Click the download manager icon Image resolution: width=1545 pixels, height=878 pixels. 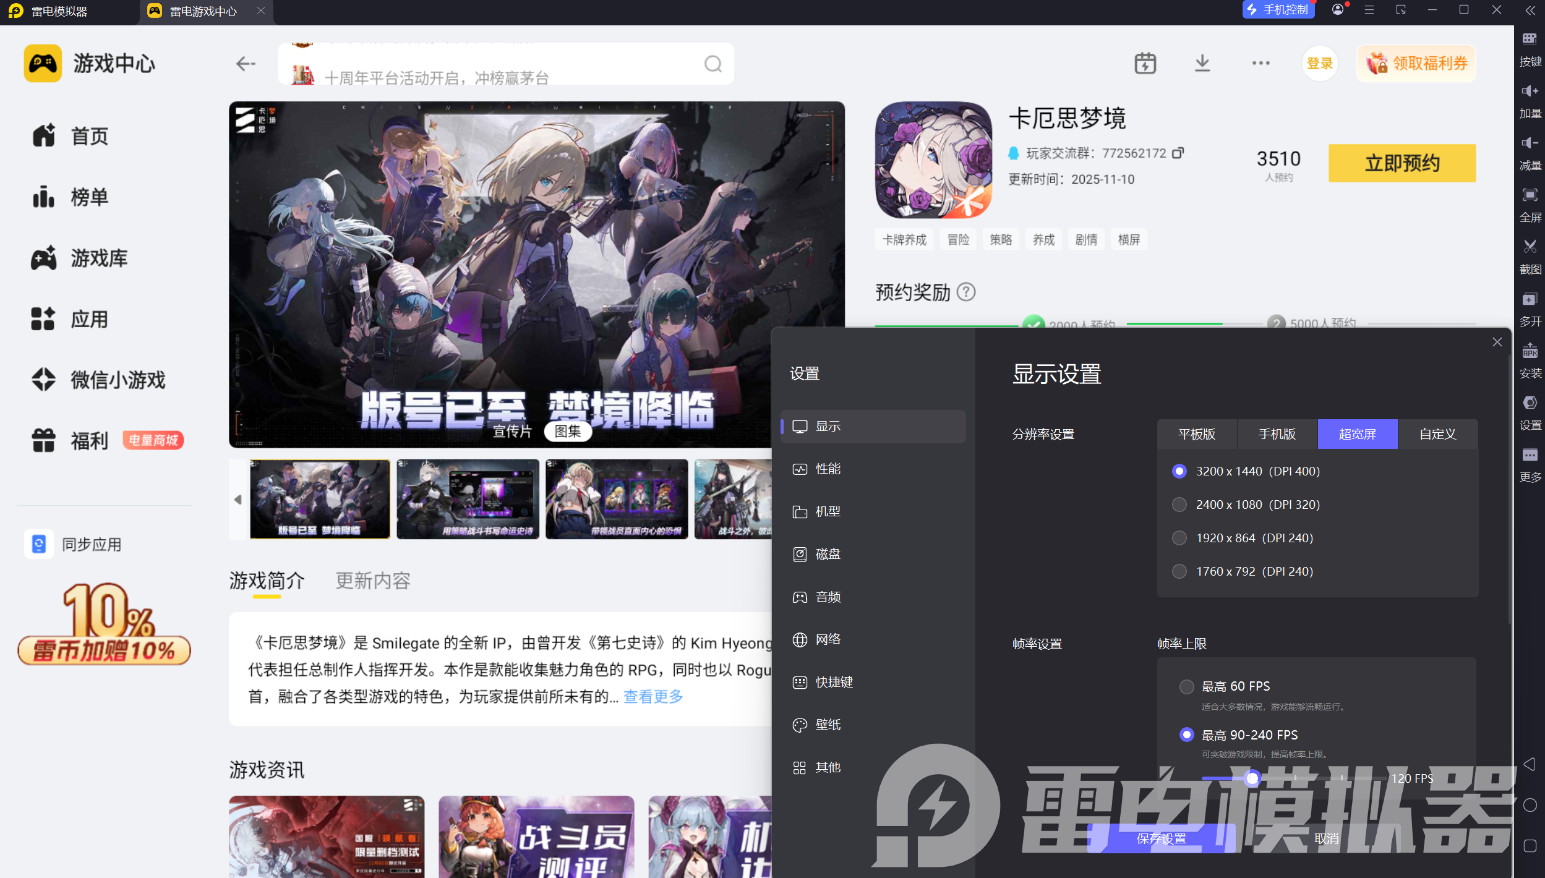pos(1202,63)
